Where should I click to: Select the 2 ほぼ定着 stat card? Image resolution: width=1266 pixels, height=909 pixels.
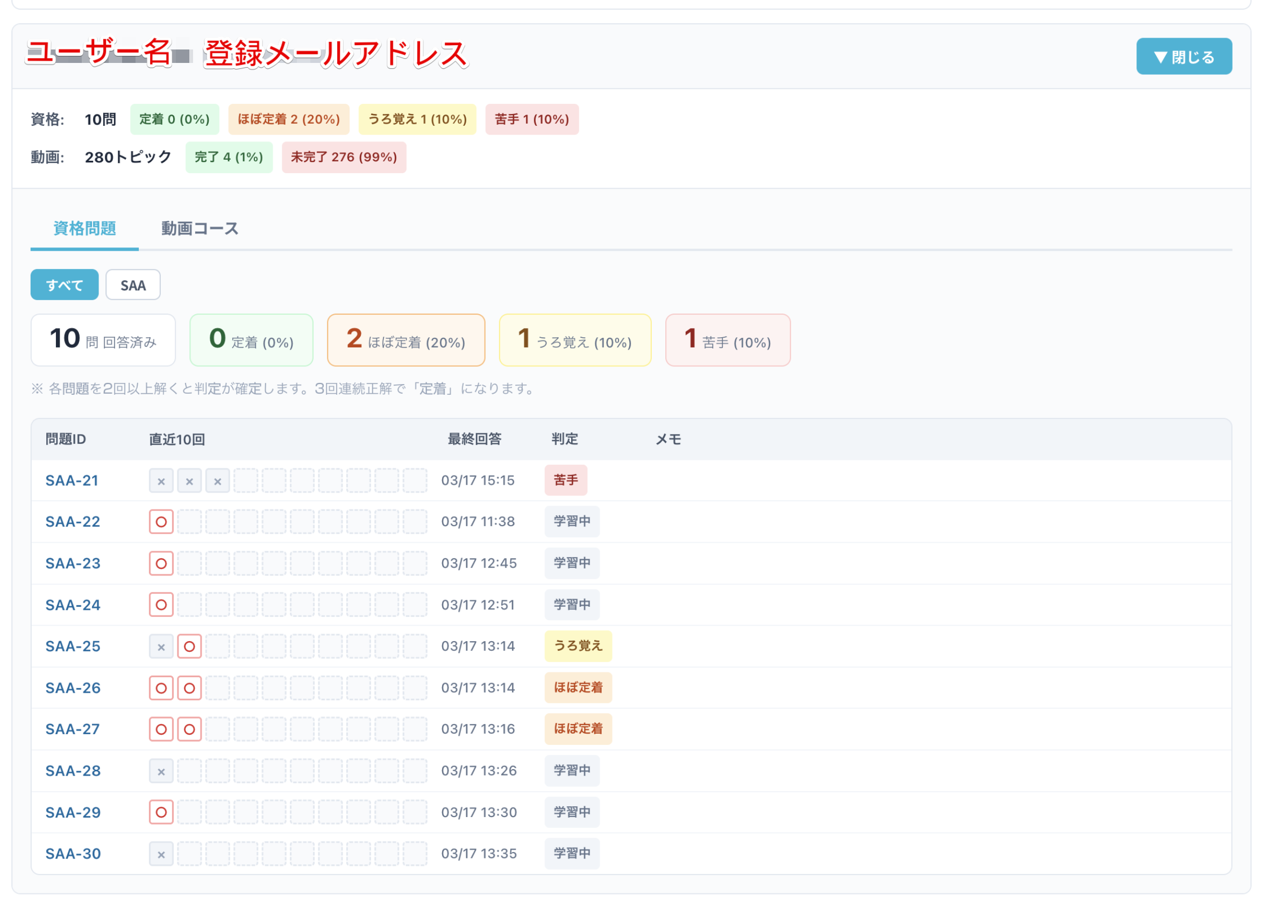pyautogui.click(x=406, y=339)
